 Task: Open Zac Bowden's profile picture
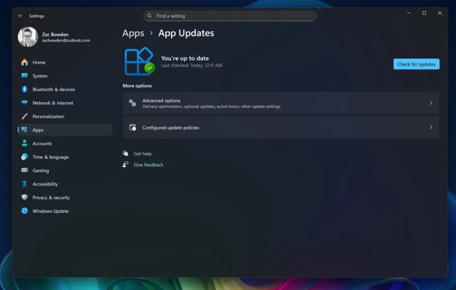28,37
